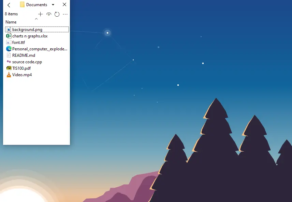Refresh the folder listing

coord(57,14)
